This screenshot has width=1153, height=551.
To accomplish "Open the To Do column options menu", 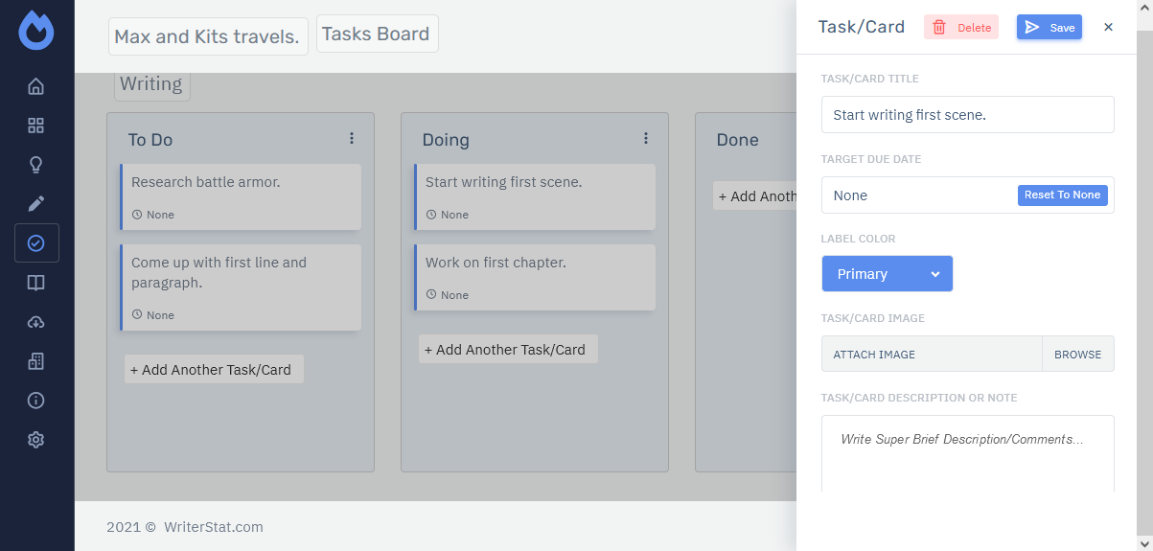I will click(352, 139).
